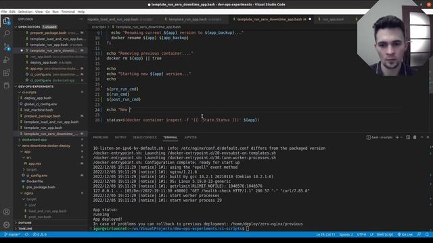Screen dimensions: 433x243
Task: Switch to the DEBUG CONSOLE tab
Action: click(145, 137)
